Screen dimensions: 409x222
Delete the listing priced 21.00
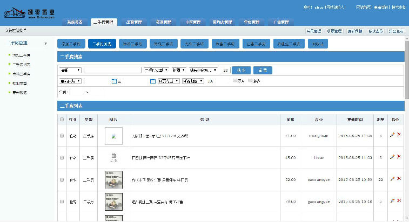click(x=399, y=135)
